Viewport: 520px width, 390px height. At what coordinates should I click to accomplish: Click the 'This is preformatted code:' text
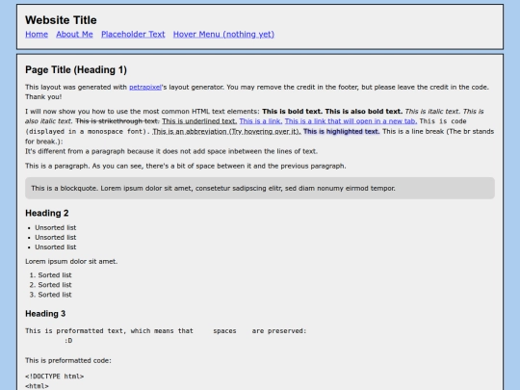click(x=68, y=360)
